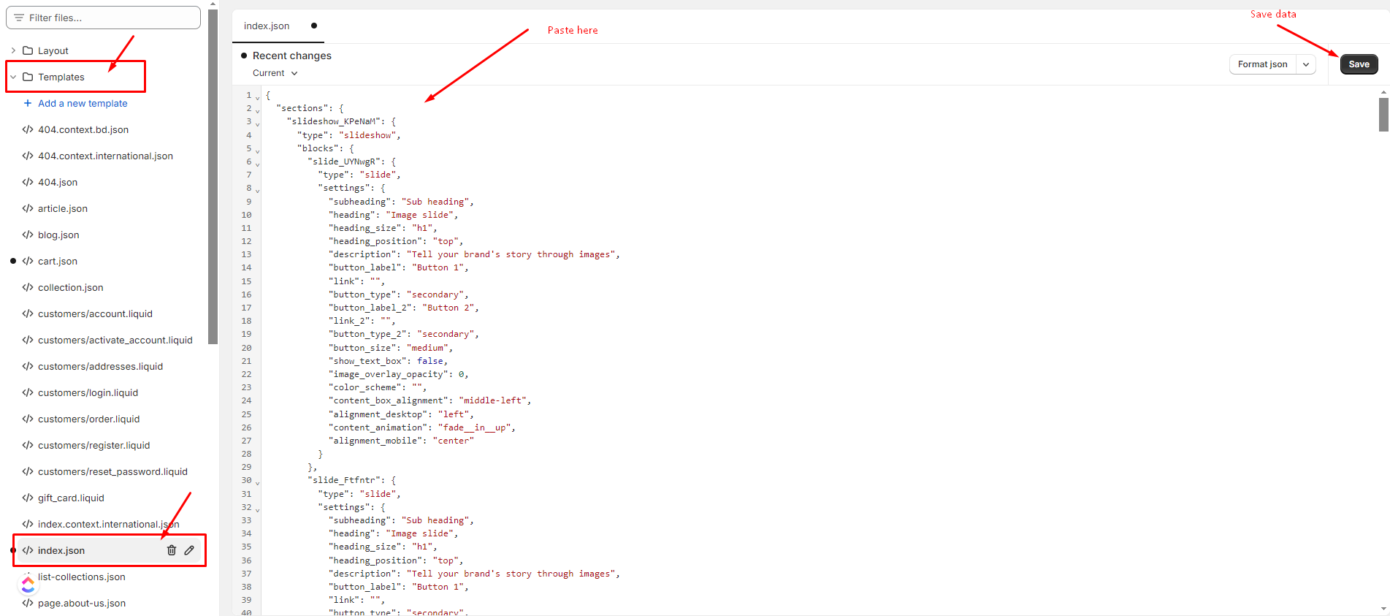The height and width of the screenshot is (616, 1390).
Task: Open 404.context.international.json template
Action: [105, 156]
